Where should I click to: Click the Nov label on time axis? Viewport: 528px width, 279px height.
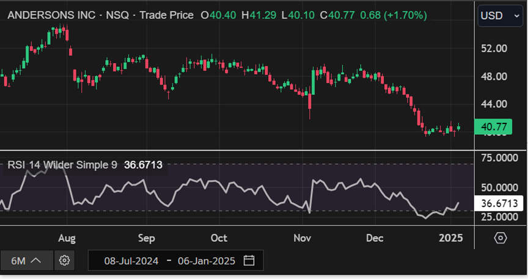302,238
